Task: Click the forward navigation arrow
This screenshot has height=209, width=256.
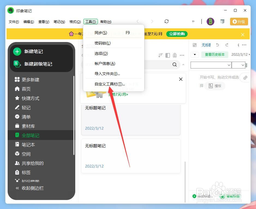Action: click(152, 21)
